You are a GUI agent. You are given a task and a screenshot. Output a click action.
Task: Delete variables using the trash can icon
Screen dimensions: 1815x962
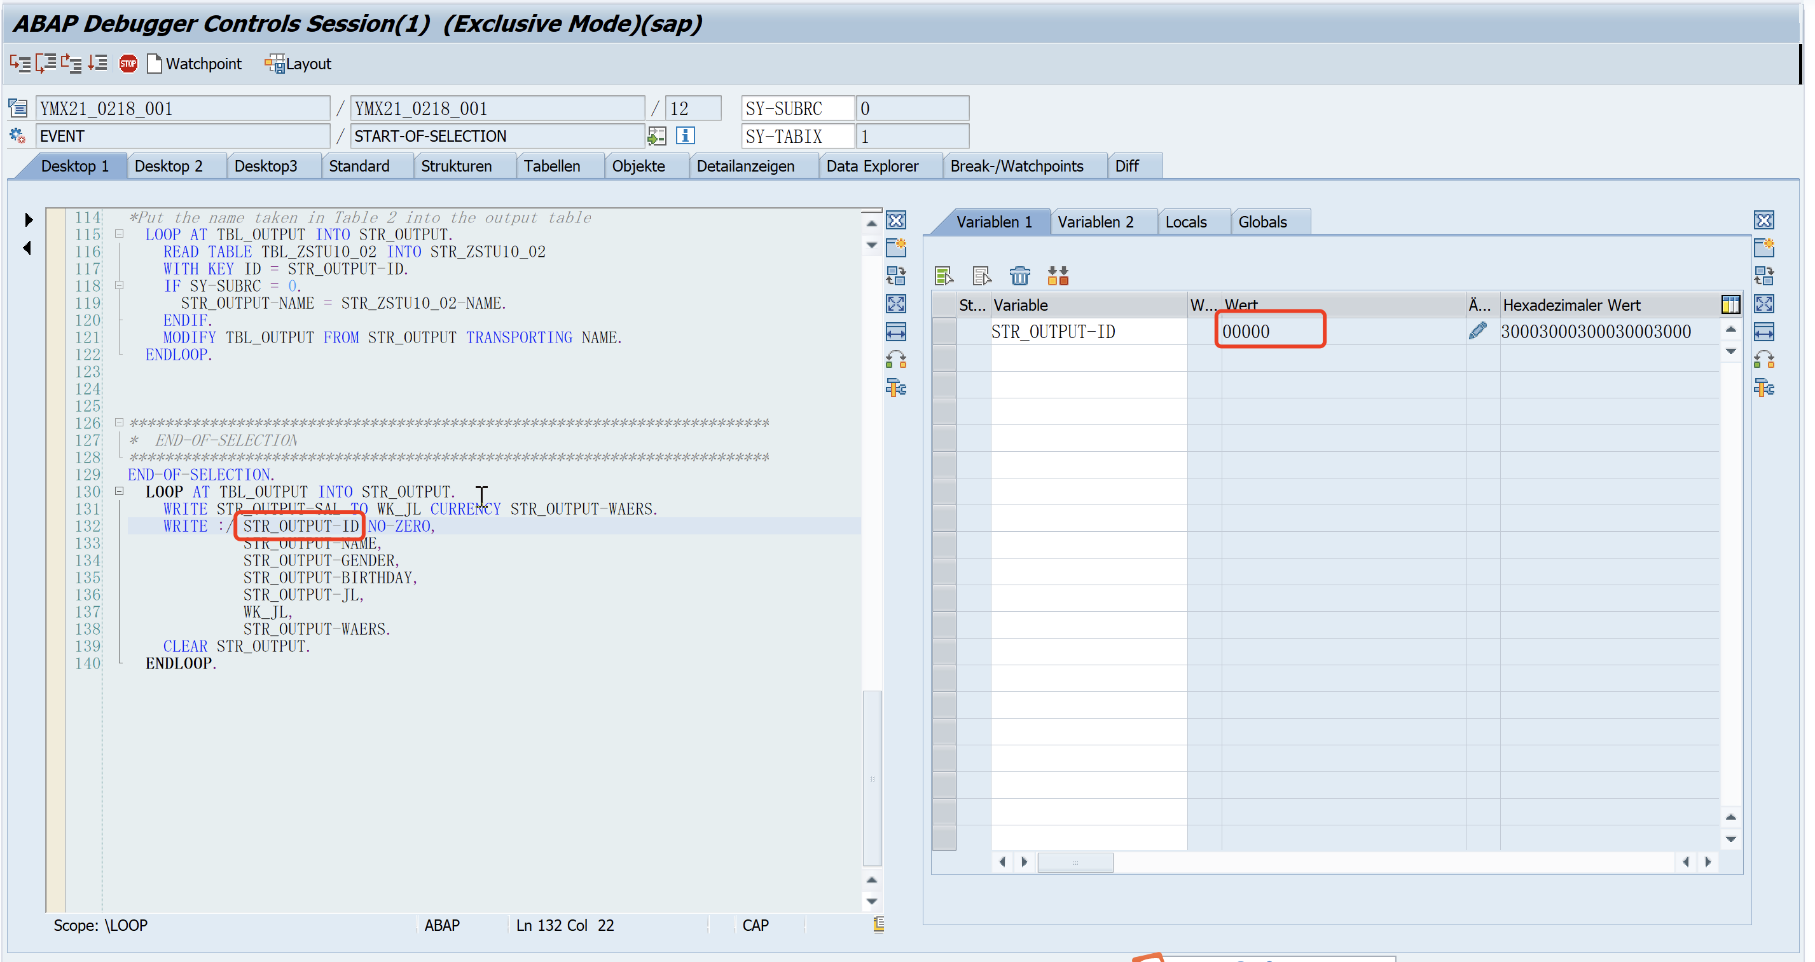1019,275
